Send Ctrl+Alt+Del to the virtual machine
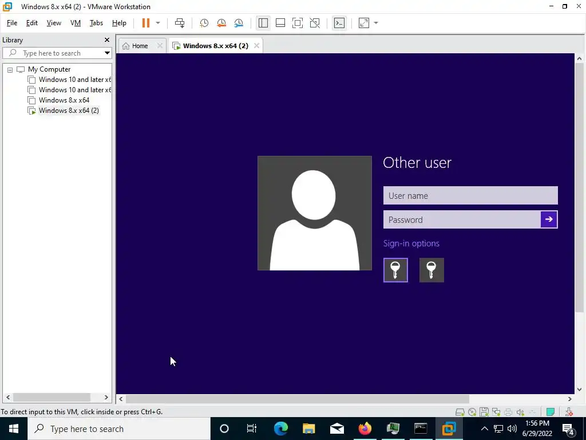This screenshot has width=586, height=440. click(x=179, y=23)
